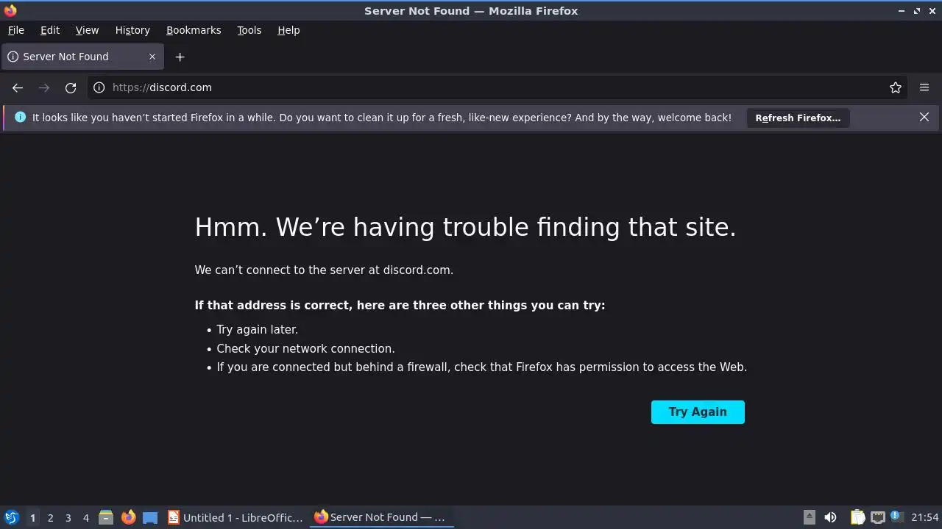
Task: Open the volume control speaker icon
Action: 831,517
